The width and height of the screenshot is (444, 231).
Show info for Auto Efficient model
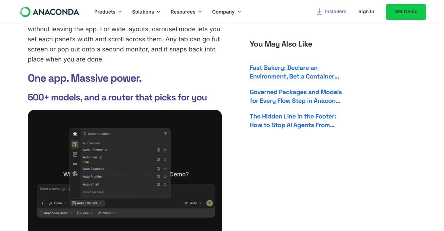pos(158,150)
